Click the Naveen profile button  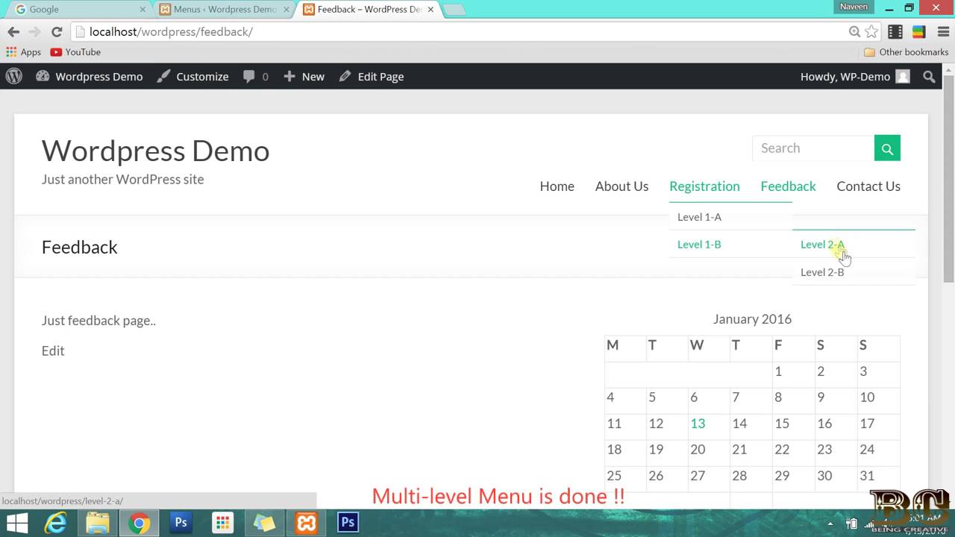[854, 7]
